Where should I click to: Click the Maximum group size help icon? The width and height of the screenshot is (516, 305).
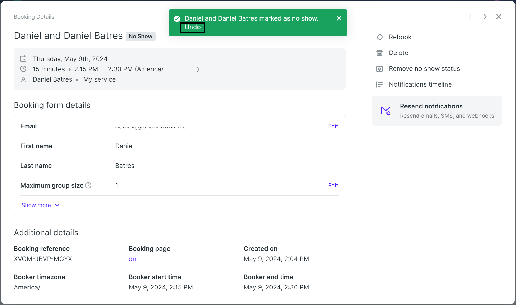point(89,186)
